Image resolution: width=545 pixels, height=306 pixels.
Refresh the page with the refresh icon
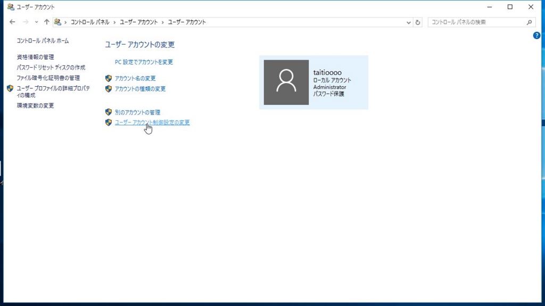tap(418, 22)
